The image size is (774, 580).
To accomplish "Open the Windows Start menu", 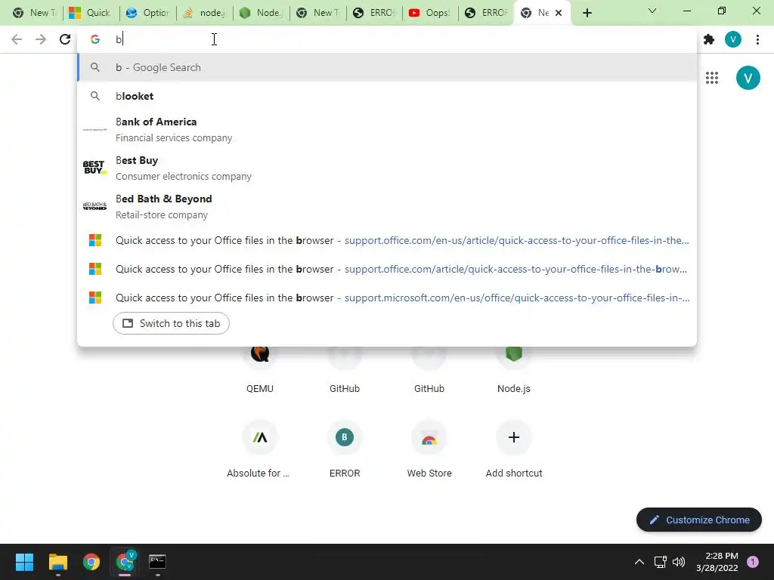I will (x=24, y=562).
